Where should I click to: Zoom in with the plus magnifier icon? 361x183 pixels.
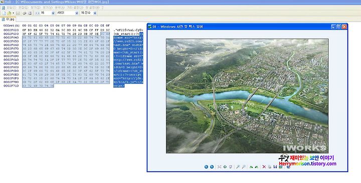(x=238, y=166)
